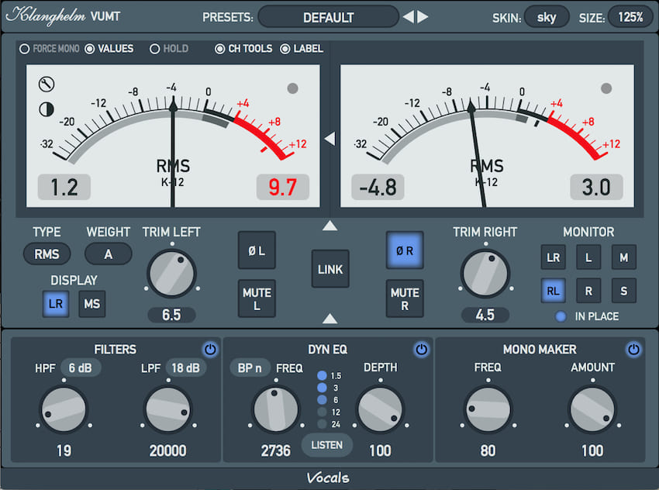The height and width of the screenshot is (490, 659).
Task: Select the next preset arrow
Action: (x=423, y=17)
